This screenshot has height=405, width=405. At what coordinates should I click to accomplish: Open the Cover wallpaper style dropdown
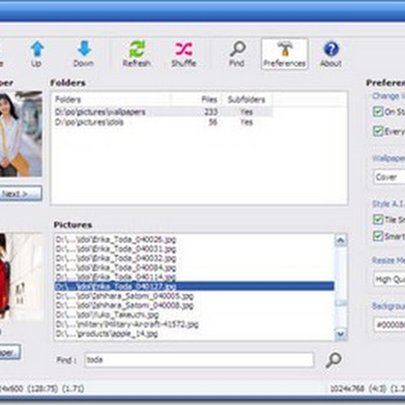point(389,177)
